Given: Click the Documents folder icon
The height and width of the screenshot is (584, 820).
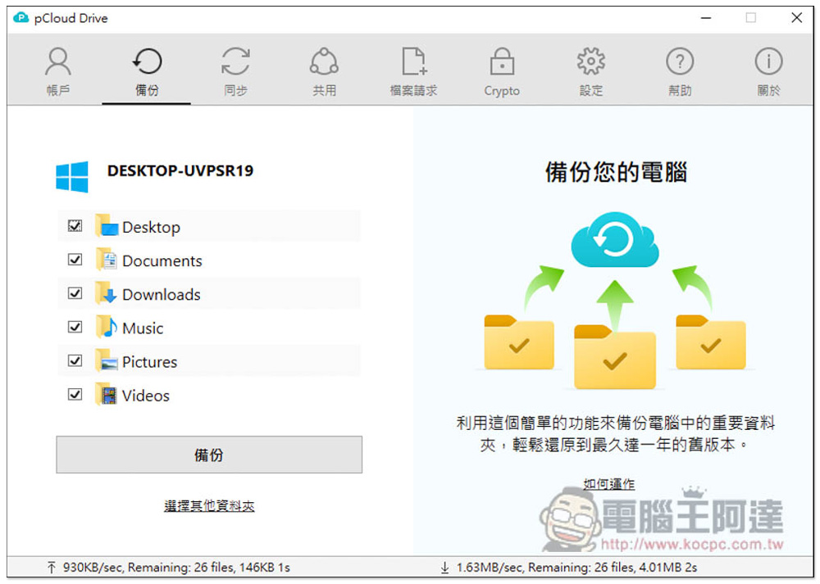Looking at the screenshot, I should (107, 260).
